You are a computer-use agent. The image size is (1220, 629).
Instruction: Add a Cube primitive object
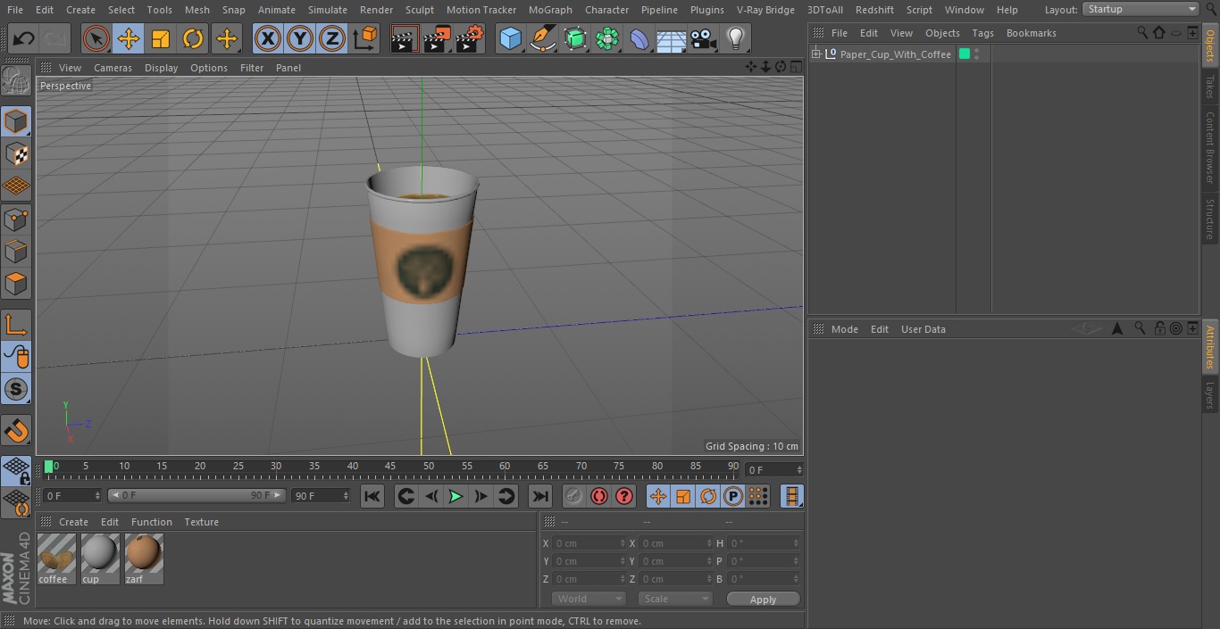[510, 38]
